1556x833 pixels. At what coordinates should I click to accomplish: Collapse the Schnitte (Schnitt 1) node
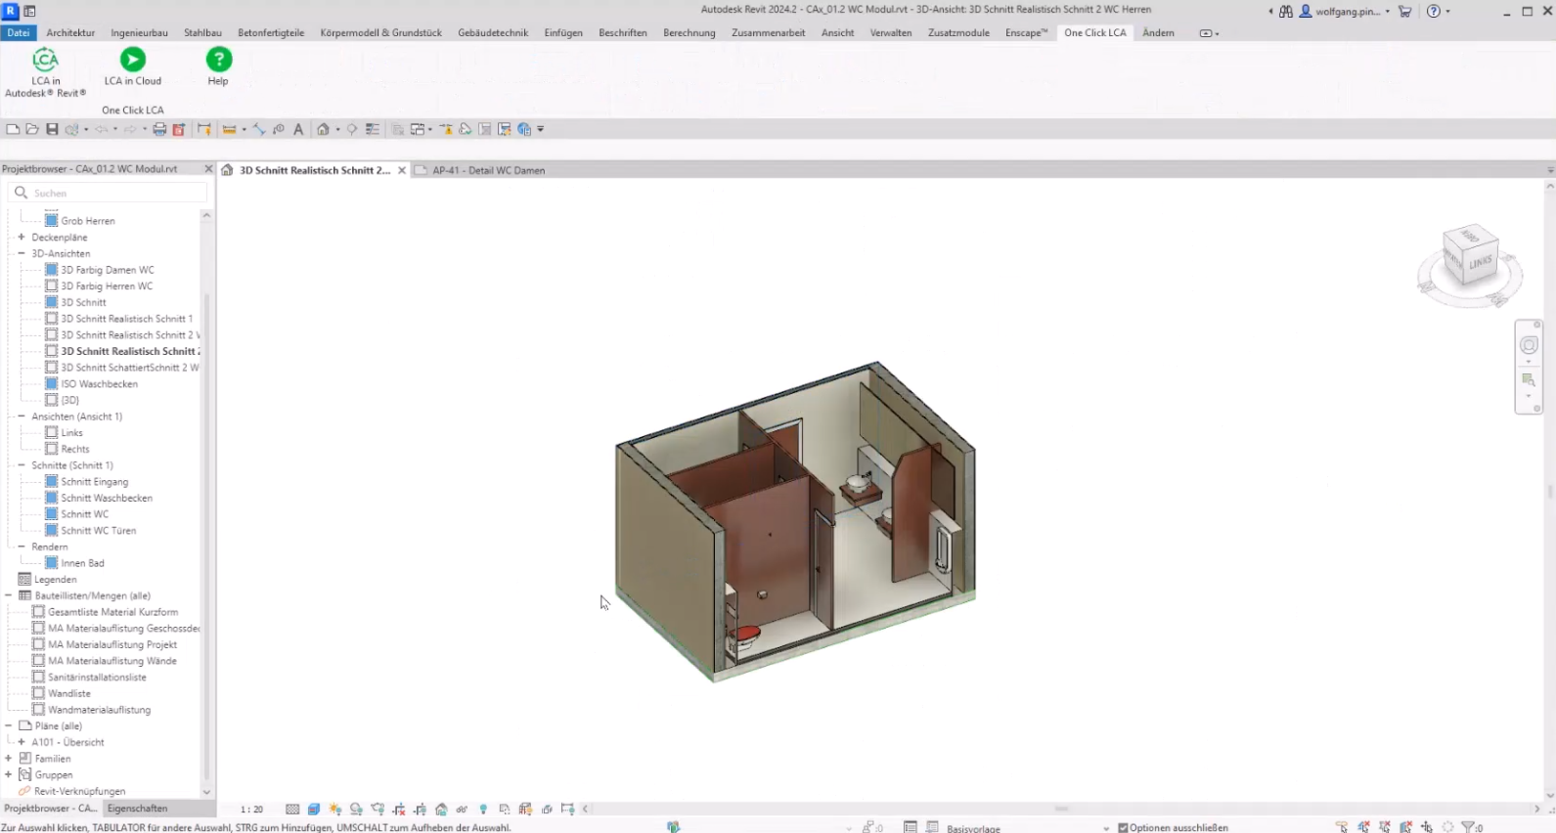[22, 465]
